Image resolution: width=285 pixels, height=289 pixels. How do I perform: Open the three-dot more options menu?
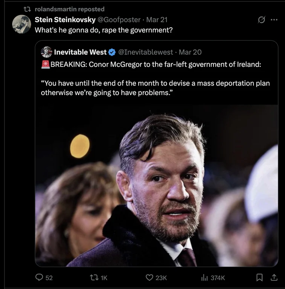tap(274, 20)
